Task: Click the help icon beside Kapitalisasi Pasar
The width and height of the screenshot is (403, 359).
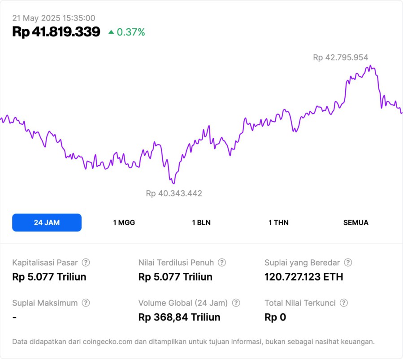Action: [x=86, y=263]
